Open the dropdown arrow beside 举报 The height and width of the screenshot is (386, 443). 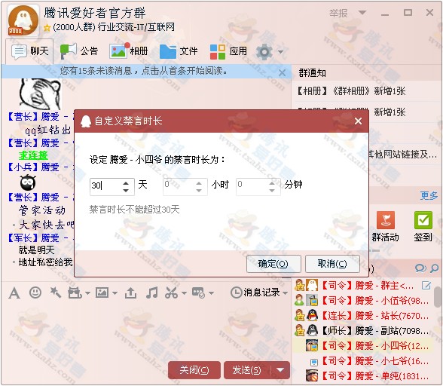coord(362,13)
